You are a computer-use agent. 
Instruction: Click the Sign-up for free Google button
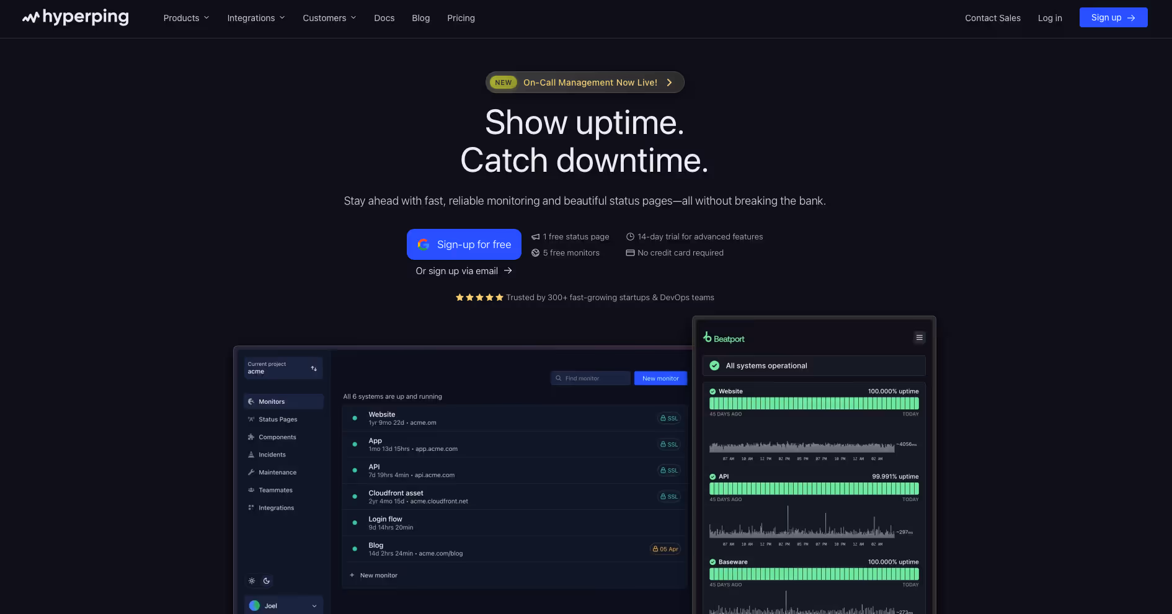pos(464,244)
